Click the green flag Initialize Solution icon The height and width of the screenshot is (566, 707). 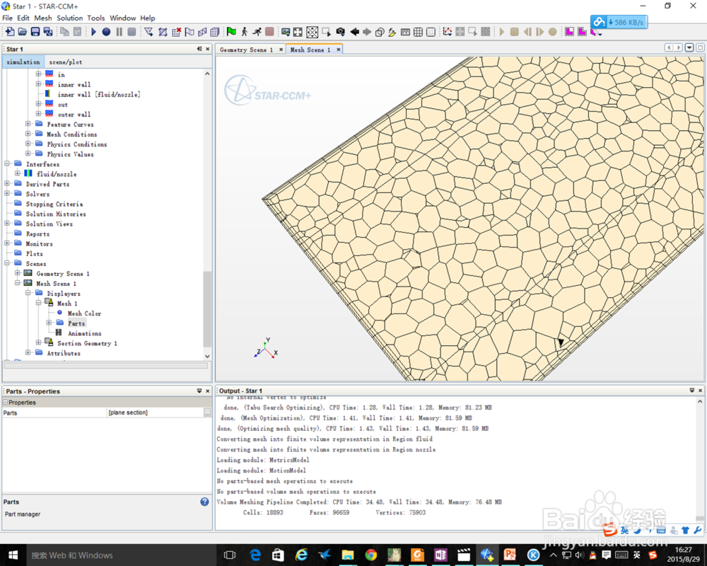231,32
